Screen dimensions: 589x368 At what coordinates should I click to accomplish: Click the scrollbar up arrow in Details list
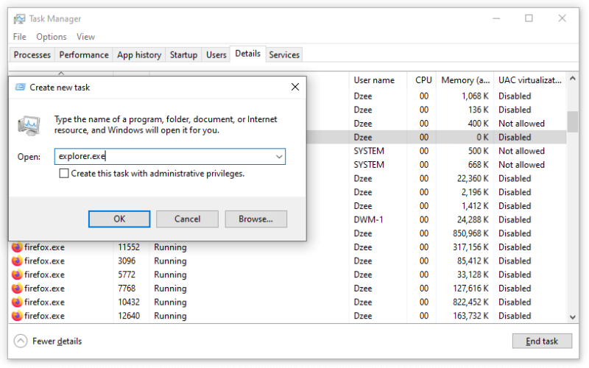(x=573, y=79)
